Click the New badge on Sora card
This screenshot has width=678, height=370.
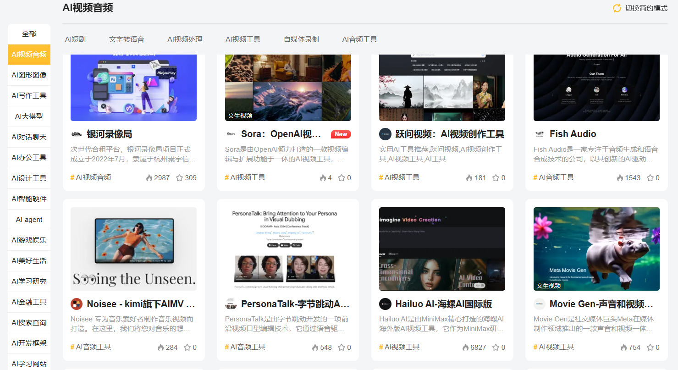tap(341, 134)
